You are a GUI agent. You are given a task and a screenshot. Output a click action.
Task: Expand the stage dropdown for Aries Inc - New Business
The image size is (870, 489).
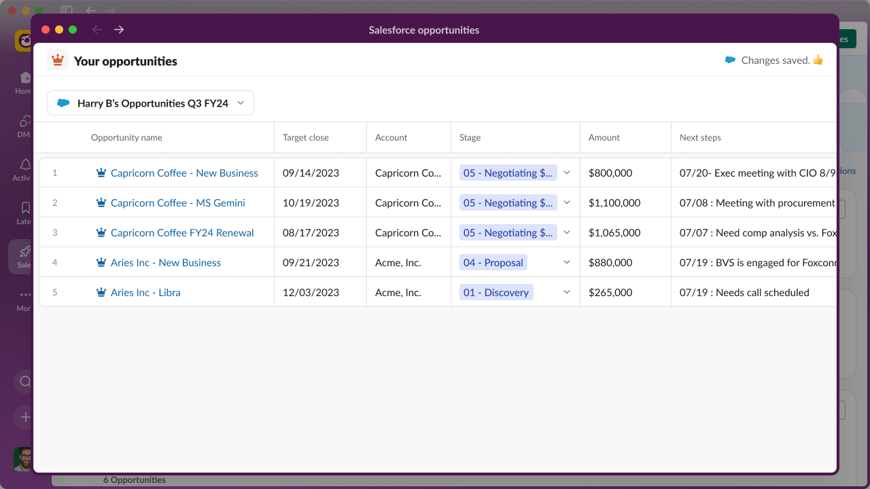click(567, 263)
